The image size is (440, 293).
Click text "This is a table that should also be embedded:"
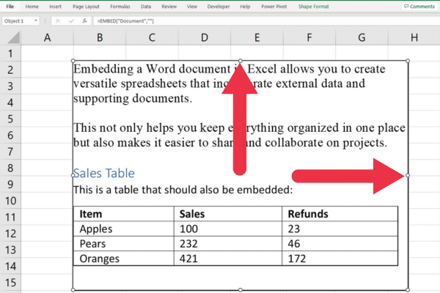183,190
